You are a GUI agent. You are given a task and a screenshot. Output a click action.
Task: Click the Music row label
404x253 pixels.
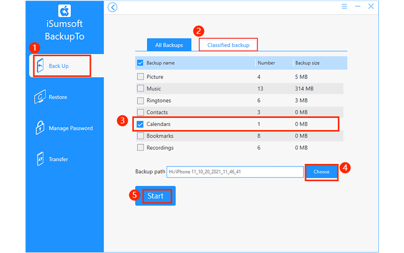pos(154,89)
